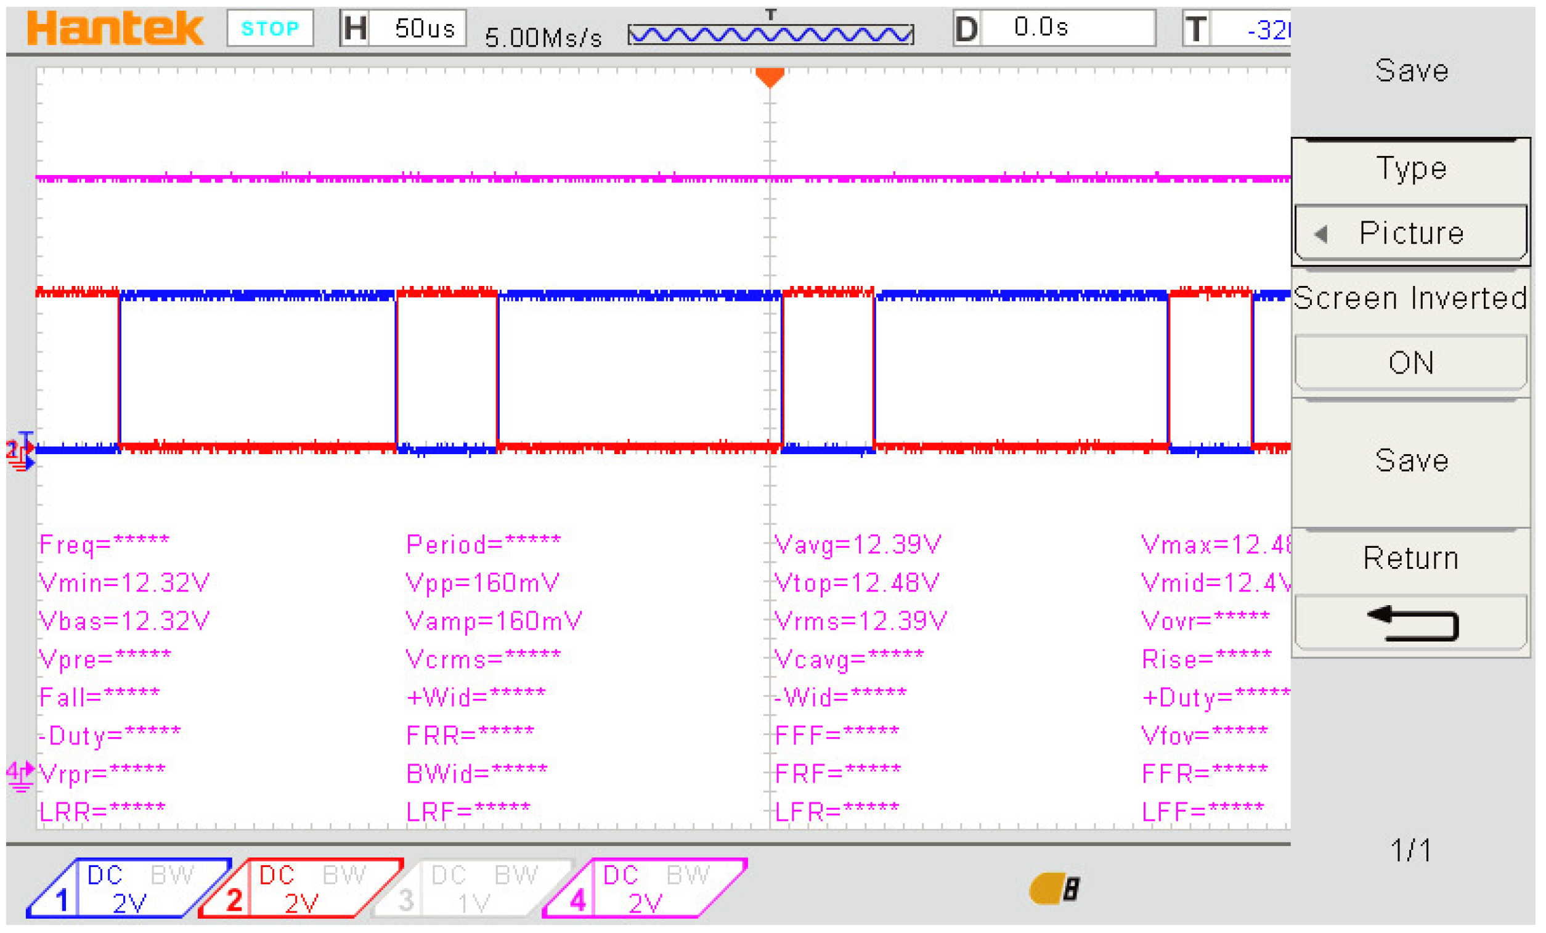Change the save type Picture selector
Viewport: 1546px width, 933px height.
tap(1411, 233)
